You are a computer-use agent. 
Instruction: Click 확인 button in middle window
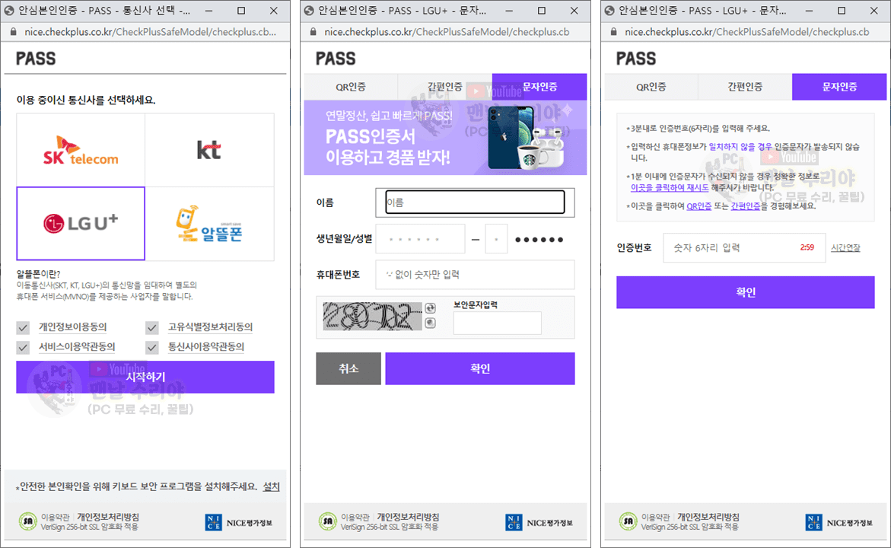pyautogui.click(x=480, y=368)
